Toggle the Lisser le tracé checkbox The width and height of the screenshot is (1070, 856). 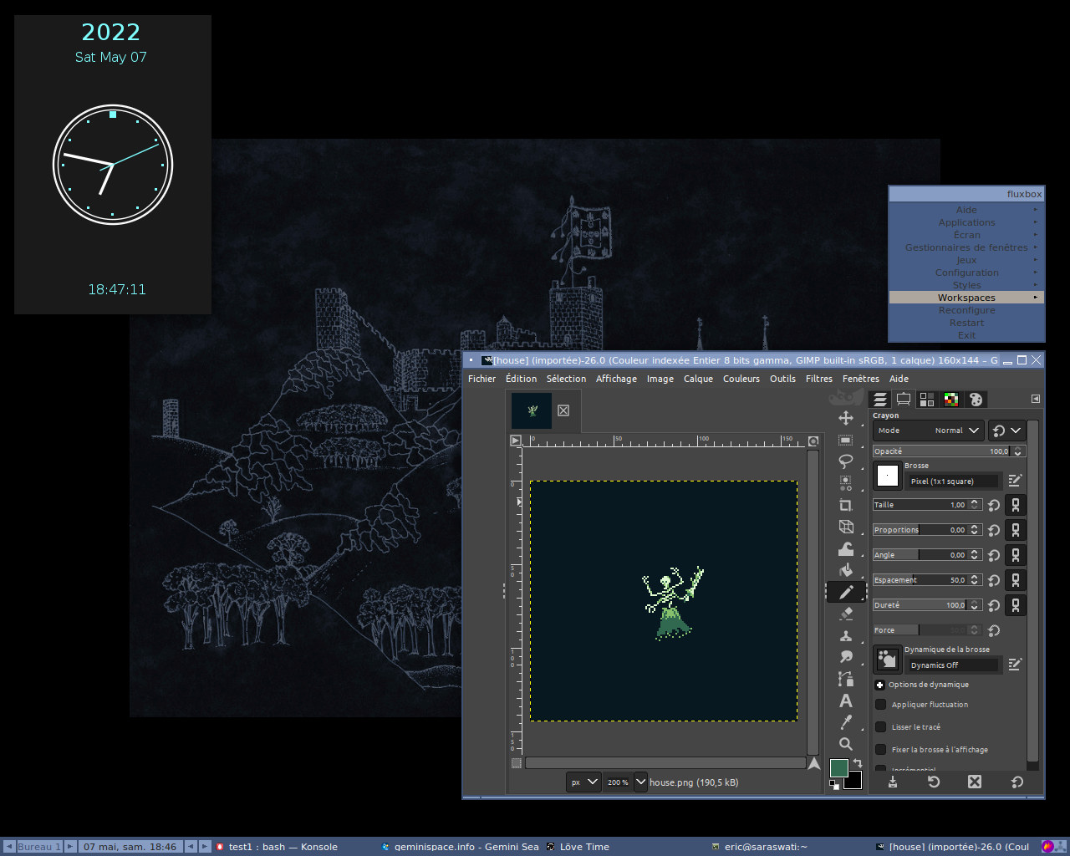[x=880, y=727]
